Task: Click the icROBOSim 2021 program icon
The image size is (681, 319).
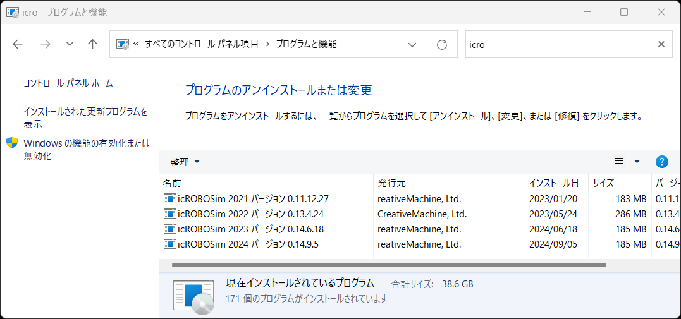Action: pyautogui.click(x=169, y=198)
